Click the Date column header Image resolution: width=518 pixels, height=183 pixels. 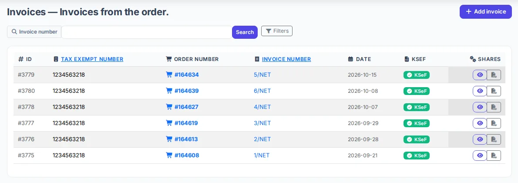point(360,59)
